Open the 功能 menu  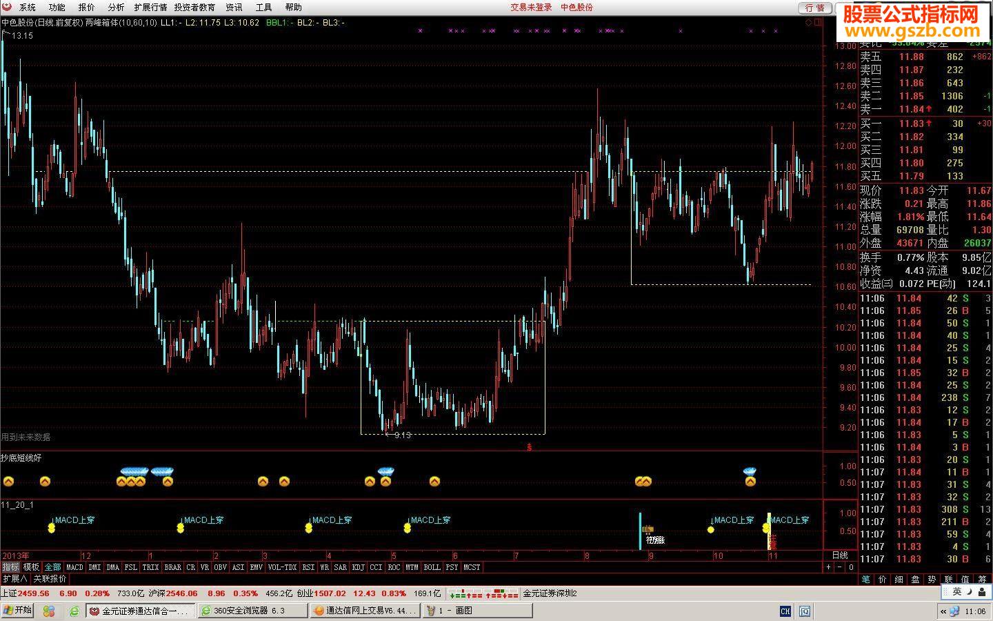point(57,7)
